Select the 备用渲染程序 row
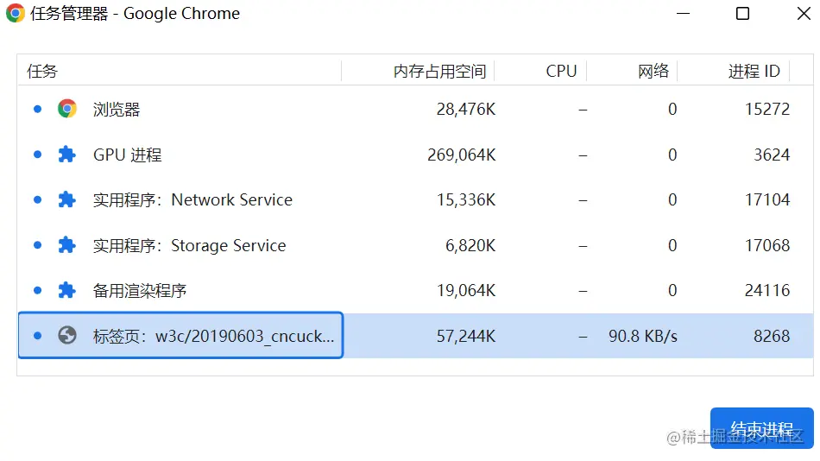This screenshot has height=461, width=820. coord(415,290)
